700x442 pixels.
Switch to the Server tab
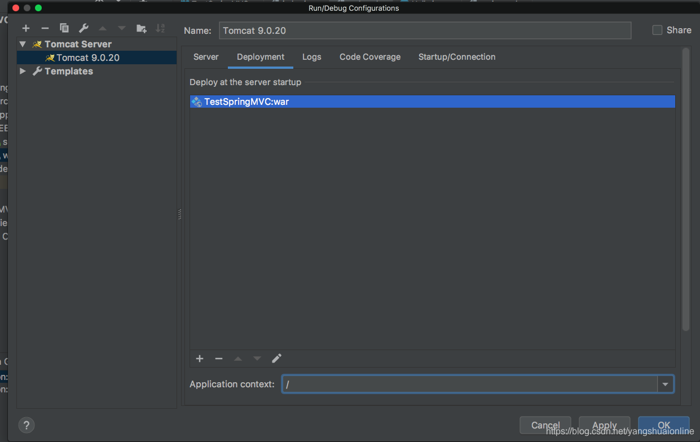206,57
